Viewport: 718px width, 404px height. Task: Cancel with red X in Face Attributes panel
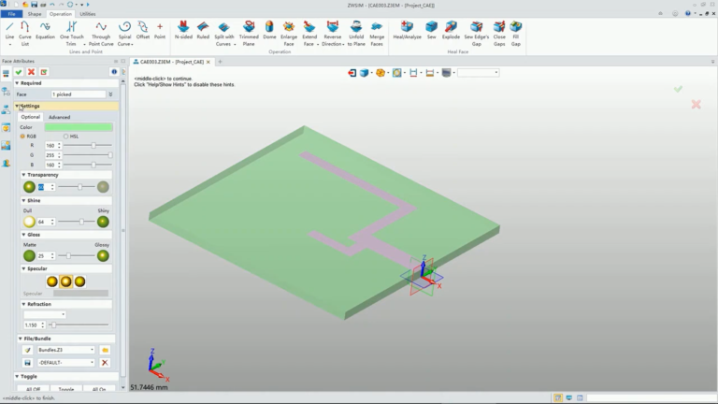coord(31,72)
